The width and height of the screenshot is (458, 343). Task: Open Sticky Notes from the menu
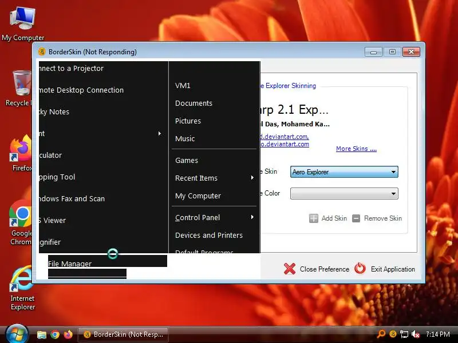click(104, 111)
